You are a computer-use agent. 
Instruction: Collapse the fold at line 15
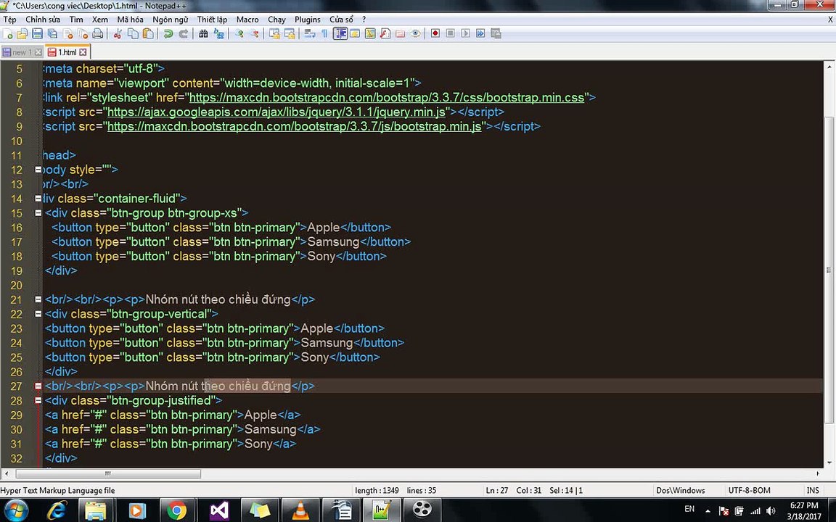pos(38,212)
